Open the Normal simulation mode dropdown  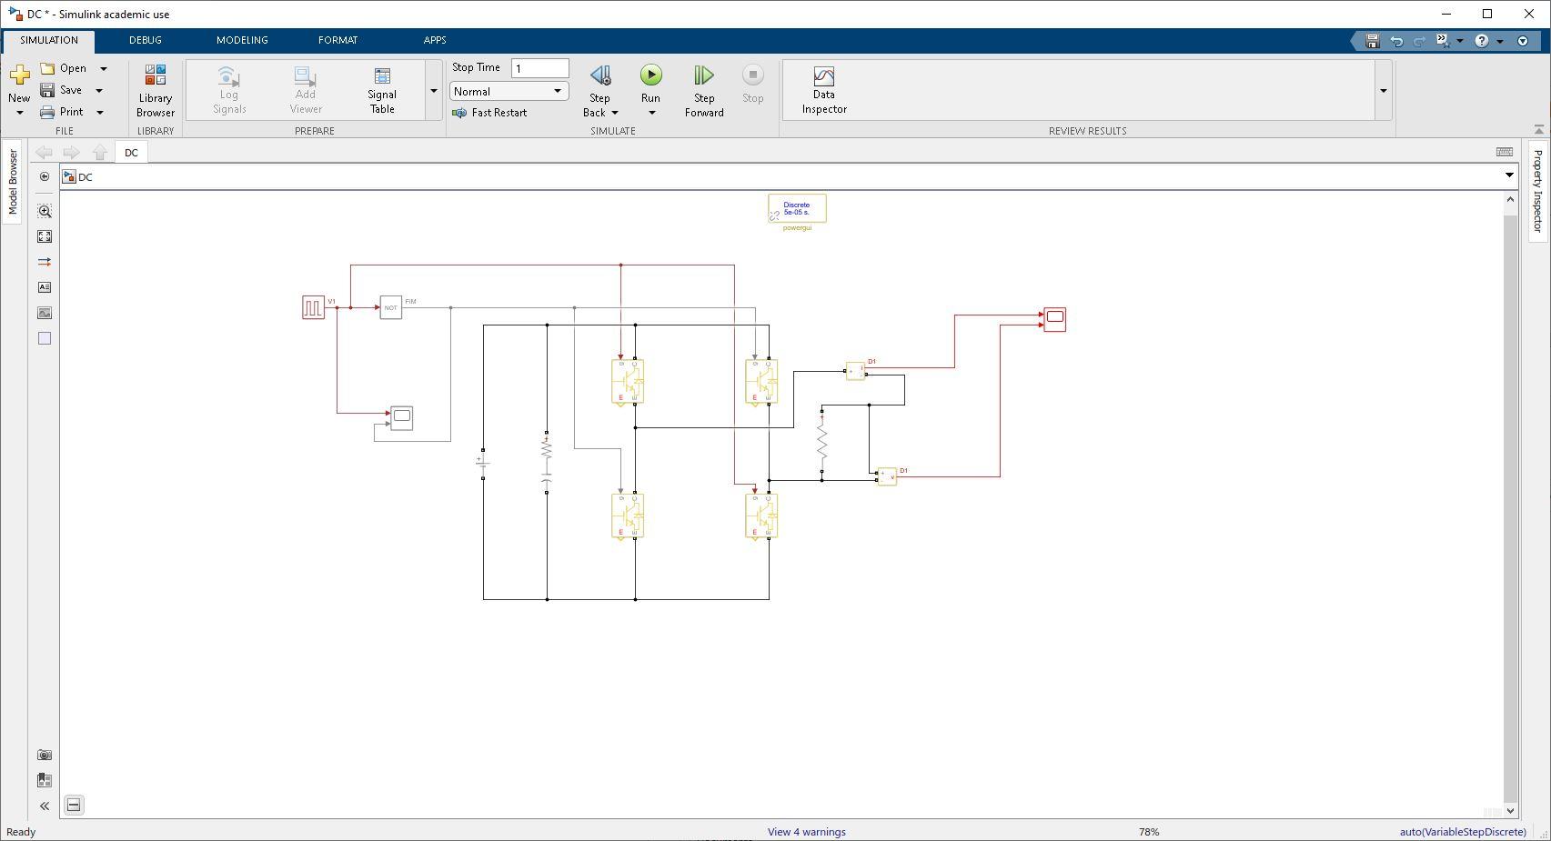(509, 91)
